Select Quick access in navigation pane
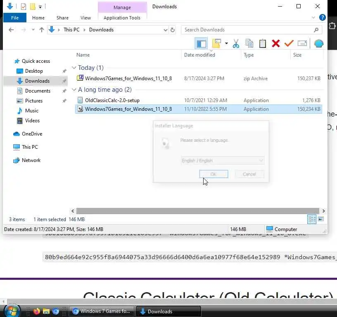 point(36,61)
